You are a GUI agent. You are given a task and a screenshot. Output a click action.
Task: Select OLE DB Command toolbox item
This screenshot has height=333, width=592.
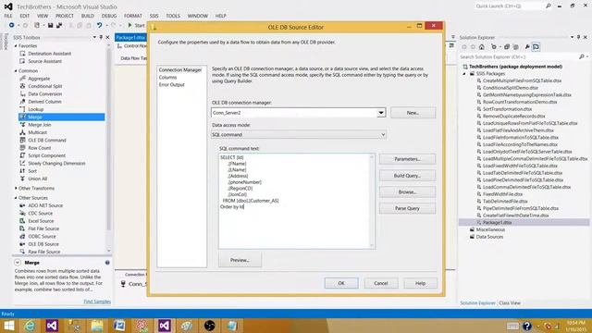47,140
